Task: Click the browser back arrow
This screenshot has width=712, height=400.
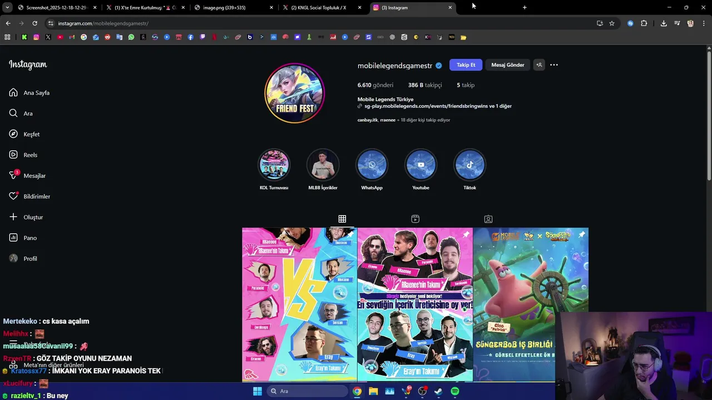Action: coord(8,23)
